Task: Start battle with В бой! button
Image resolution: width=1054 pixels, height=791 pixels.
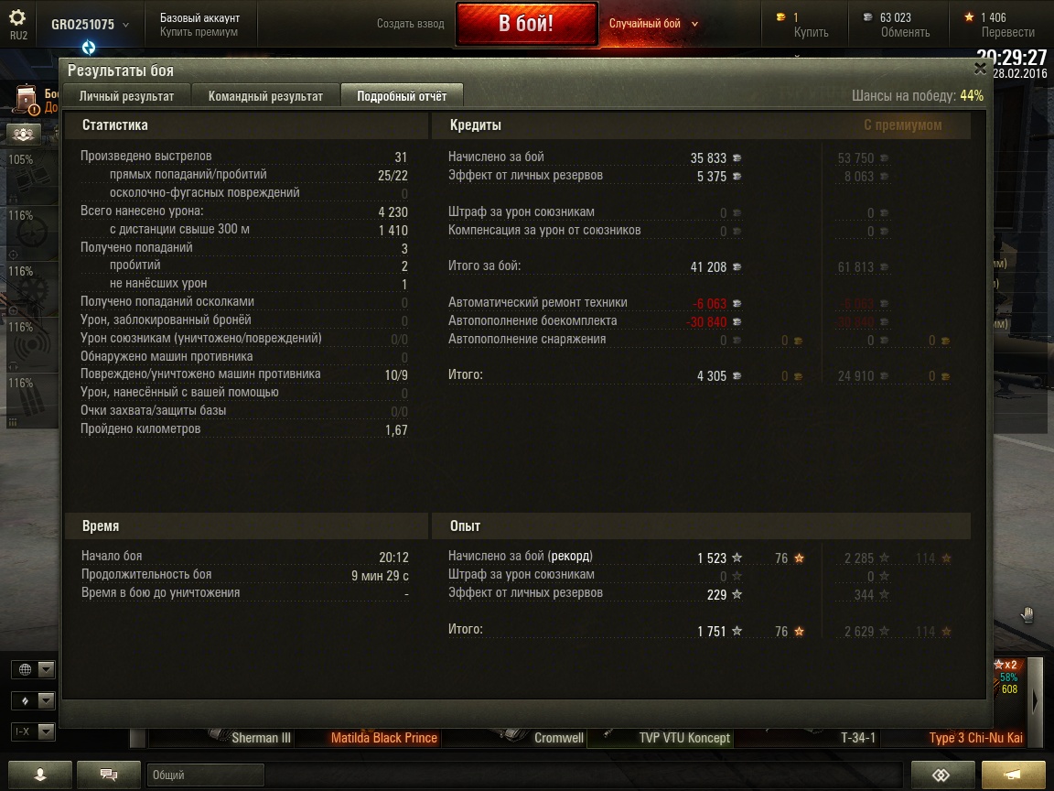Action: [526, 24]
